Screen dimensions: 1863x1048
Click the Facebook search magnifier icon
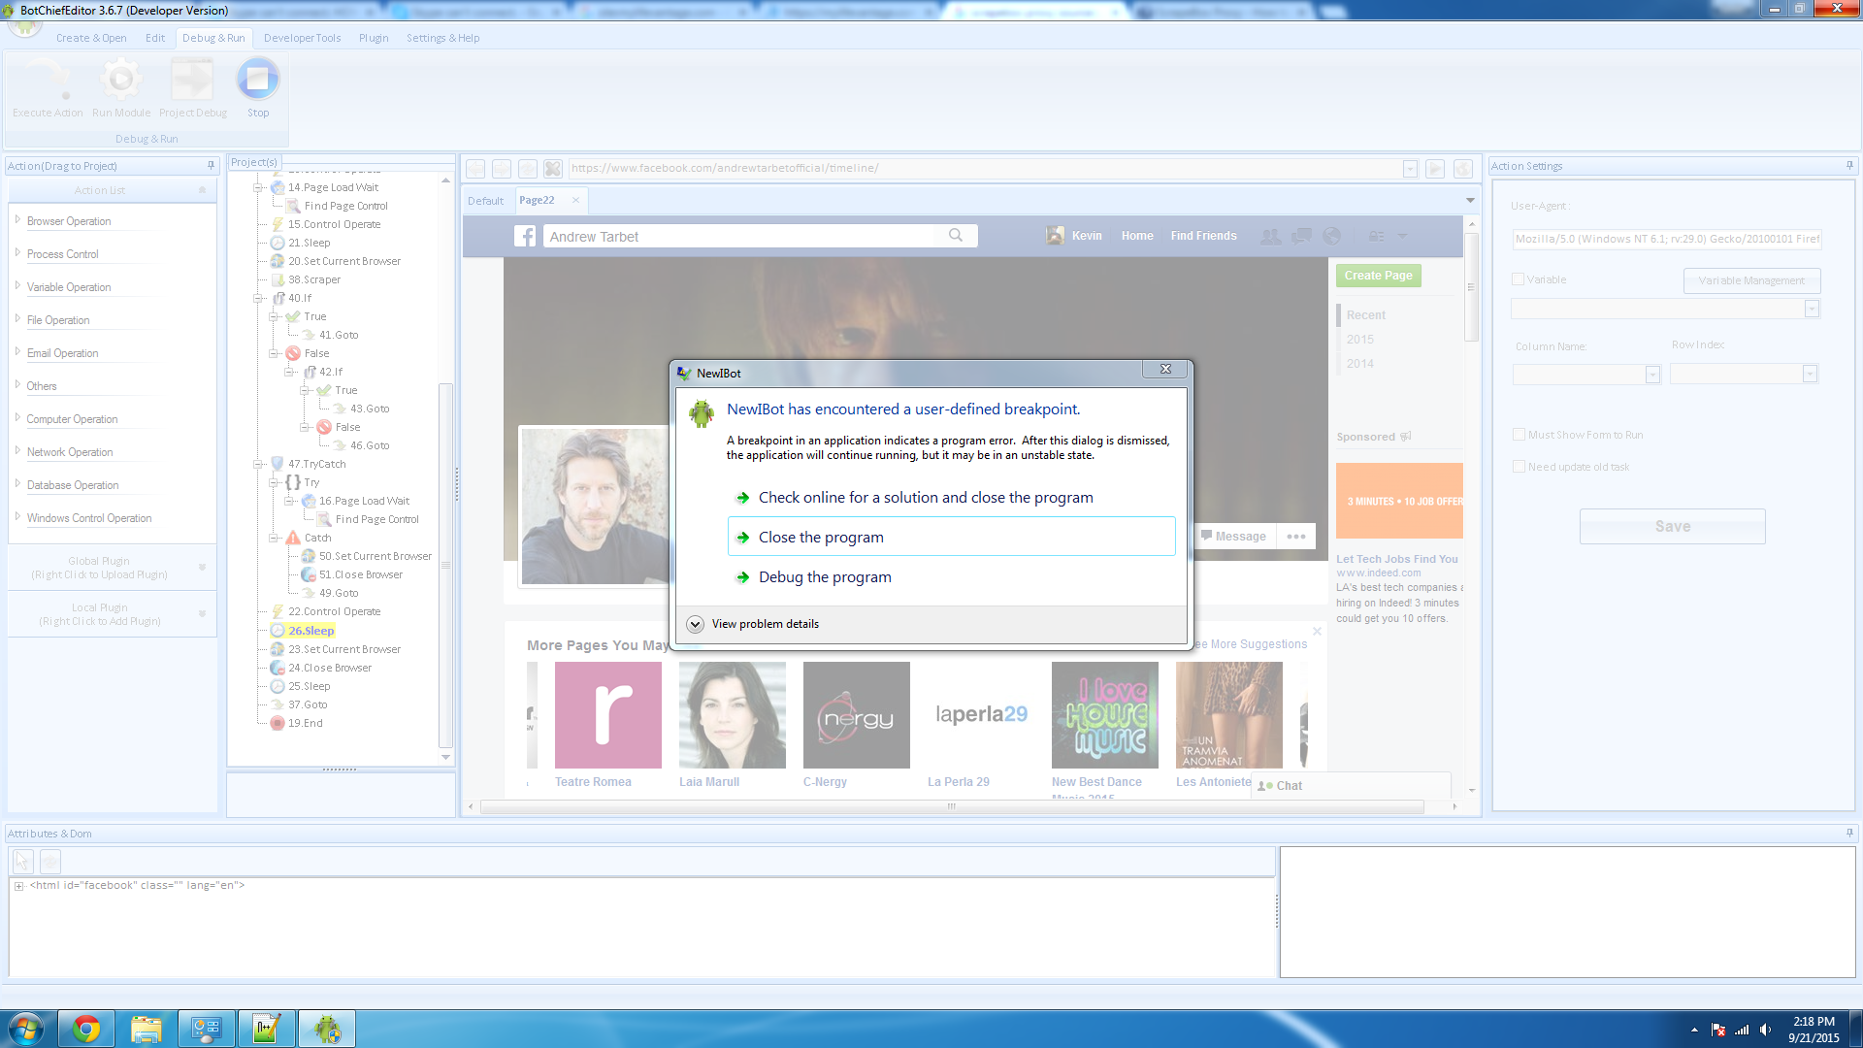click(x=956, y=236)
